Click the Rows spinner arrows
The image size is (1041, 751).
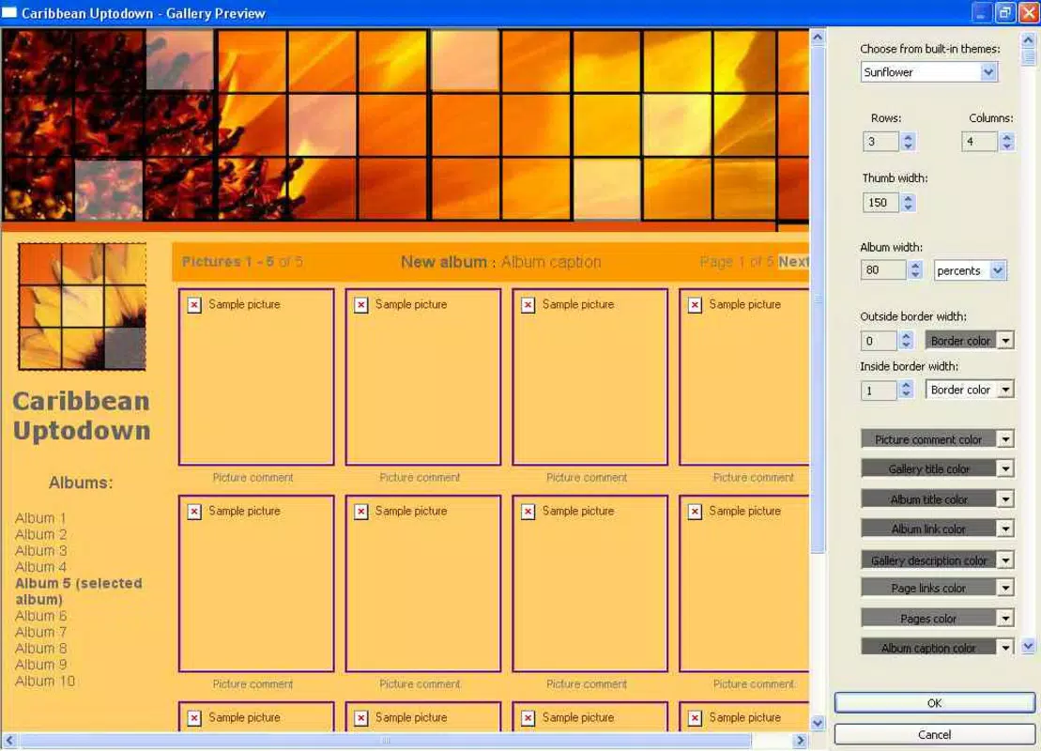[909, 142]
